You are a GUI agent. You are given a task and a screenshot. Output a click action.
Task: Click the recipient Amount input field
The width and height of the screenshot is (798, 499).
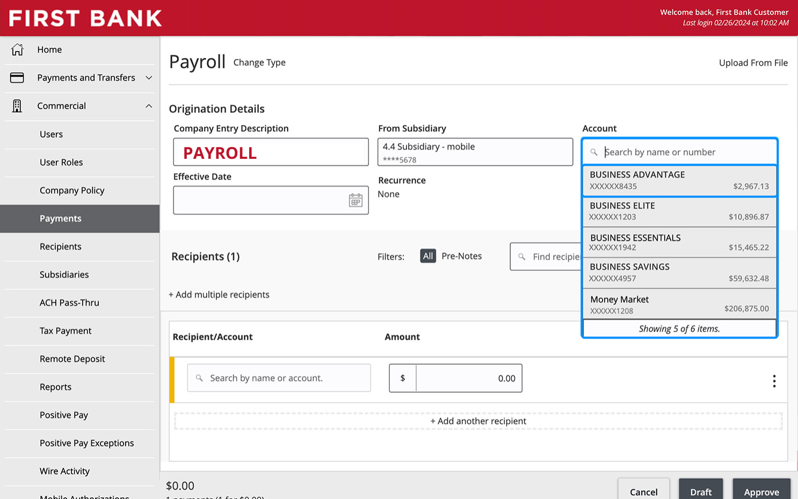coord(469,378)
